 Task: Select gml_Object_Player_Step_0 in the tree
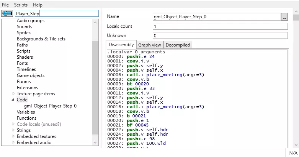coord(50,106)
